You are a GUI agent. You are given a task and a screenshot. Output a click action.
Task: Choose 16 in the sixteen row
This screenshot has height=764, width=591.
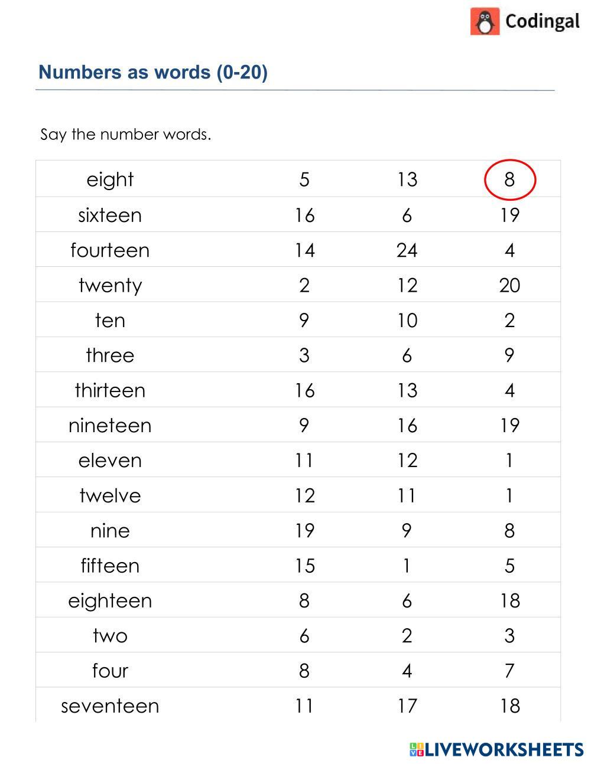[304, 215]
